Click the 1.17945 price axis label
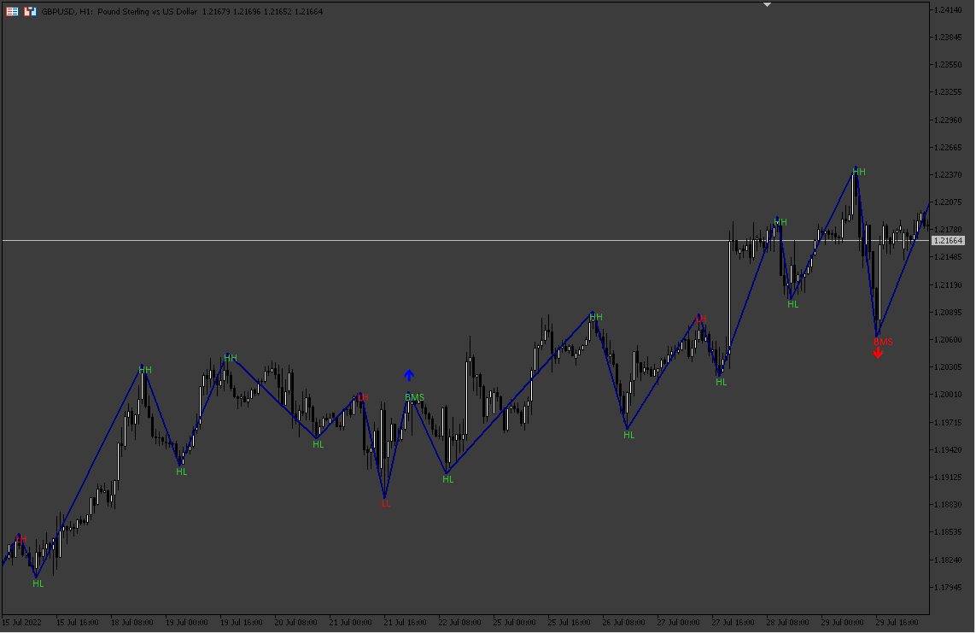Image resolution: width=976 pixels, height=633 pixels. coord(948,588)
